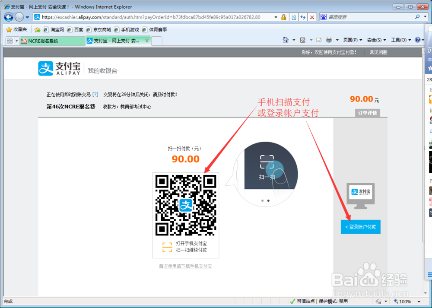This screenshot has width=432, height=308.
Task: Click the browser Forward arrow button
Action: [x=19, y=17]
